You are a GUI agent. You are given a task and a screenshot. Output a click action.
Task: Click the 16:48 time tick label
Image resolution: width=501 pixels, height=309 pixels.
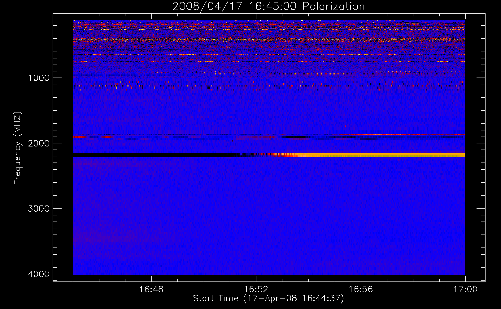pyautogui.click(x=151, y=290)
